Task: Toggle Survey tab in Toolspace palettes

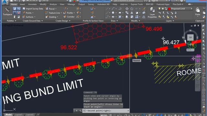Action: [15, 13]
